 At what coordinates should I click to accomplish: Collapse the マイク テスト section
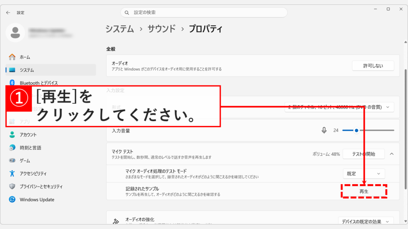point(392,154)
